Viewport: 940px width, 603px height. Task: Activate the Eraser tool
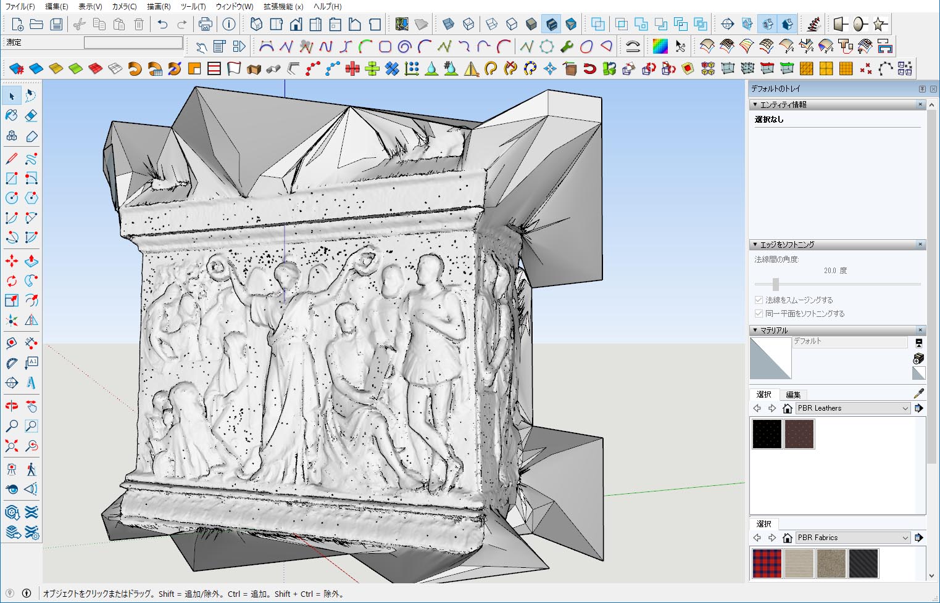coord(31,115)
